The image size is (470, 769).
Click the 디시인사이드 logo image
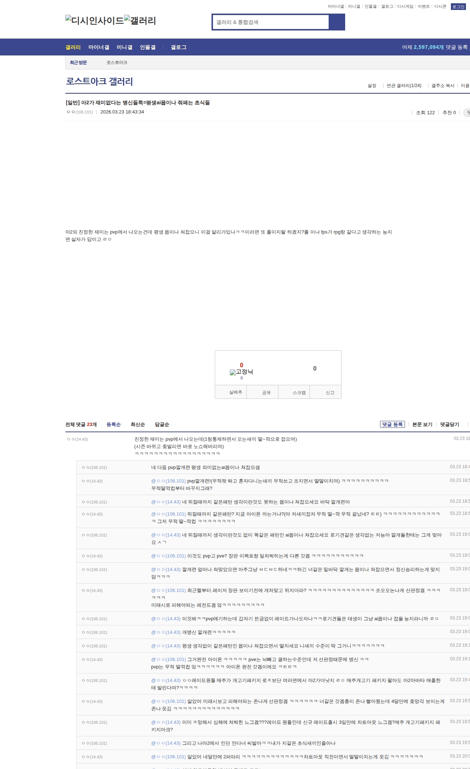click(95, 21)
